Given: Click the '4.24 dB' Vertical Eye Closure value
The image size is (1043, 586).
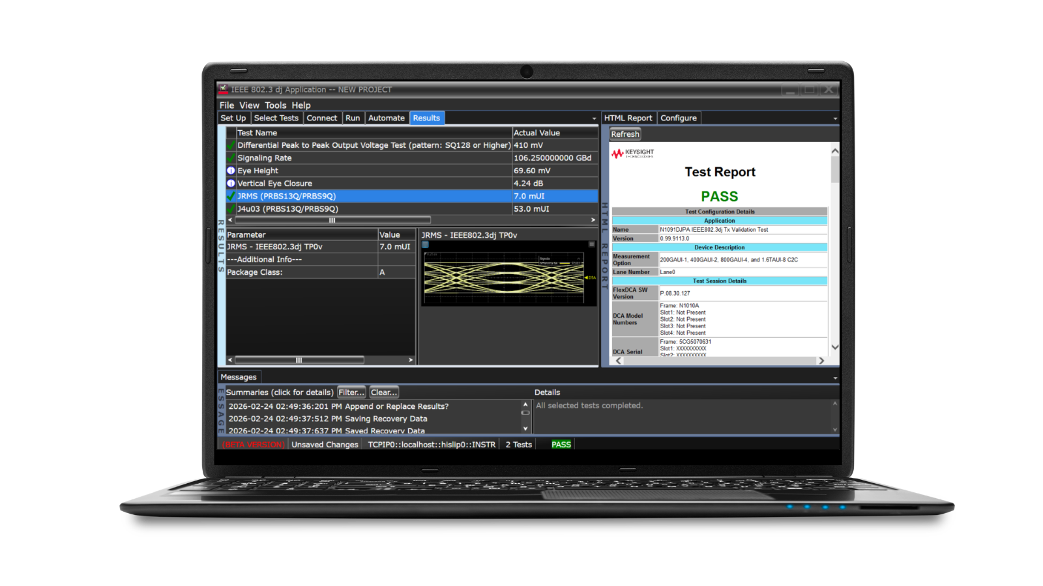Looking at the screenshot, I should pyautogui.click(x=528, y=183).
